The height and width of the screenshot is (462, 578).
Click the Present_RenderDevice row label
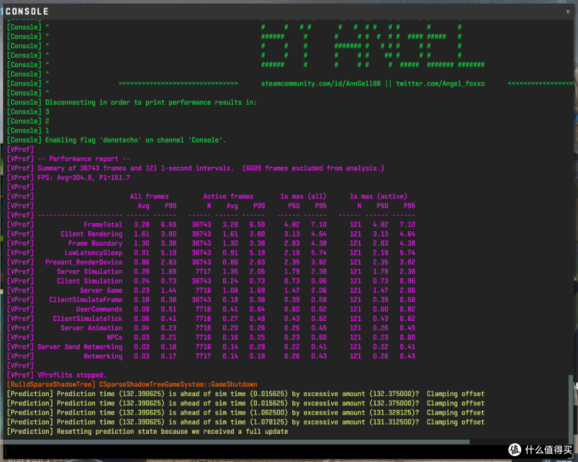click(x=83, y=262)
